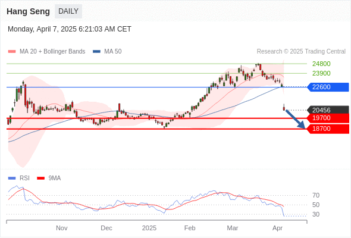Toggle the MA 50 legend entry
The width and height of the screenshot is (351, 238).
107,52
